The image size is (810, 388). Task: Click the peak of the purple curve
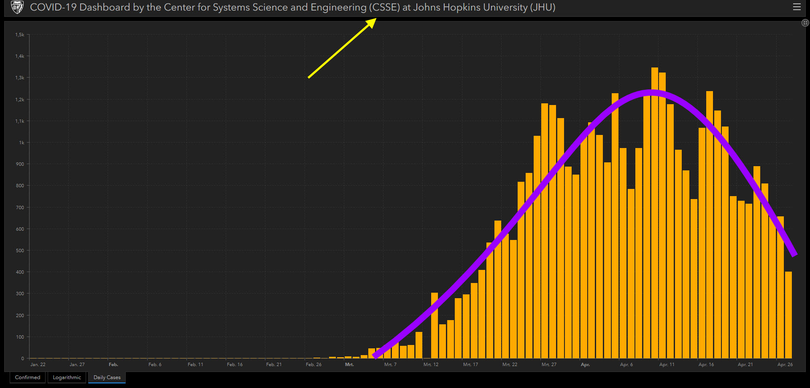click(x=650, y=93)
